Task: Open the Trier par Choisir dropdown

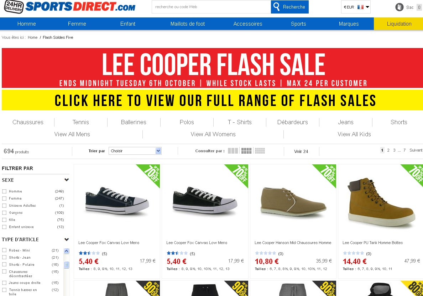Action: [135, 151]
